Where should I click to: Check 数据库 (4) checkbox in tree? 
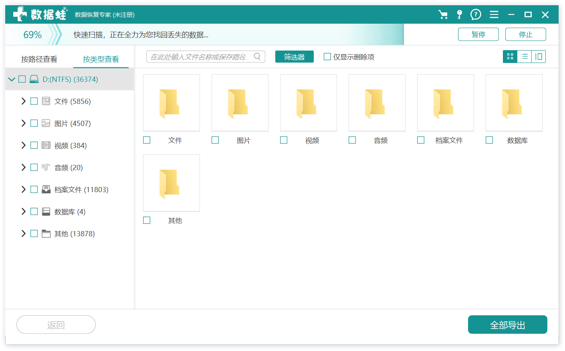click(x=34, y=211)
